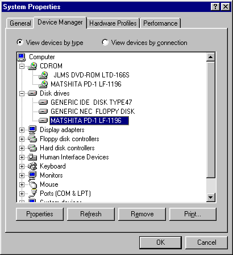The width and height of the screenshot is (233, 255).
Task: Expand Display adapters branch
Action: [22, 130]
